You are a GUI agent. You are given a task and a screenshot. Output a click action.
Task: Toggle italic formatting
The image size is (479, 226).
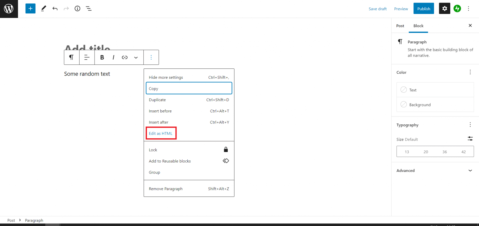tap(114, 58)
